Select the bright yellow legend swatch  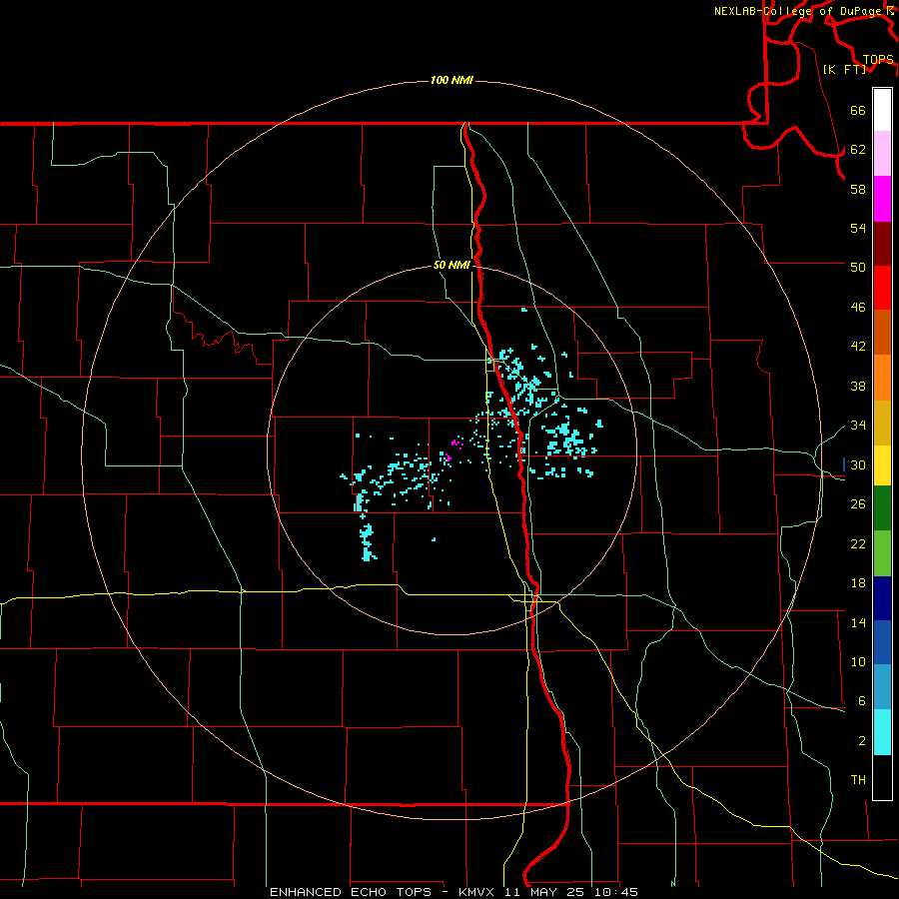pos(882,465)
